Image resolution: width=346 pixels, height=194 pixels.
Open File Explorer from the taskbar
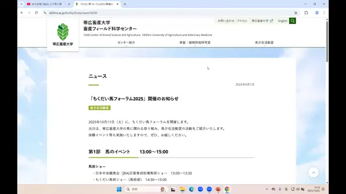click(182, 189)
